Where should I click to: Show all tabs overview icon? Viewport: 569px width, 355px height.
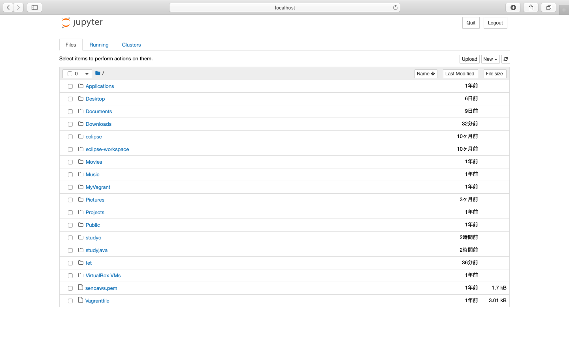(x=548, y=7)
